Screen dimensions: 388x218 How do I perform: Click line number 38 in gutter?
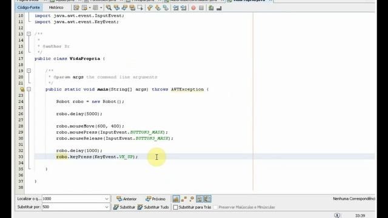point(21,187)
